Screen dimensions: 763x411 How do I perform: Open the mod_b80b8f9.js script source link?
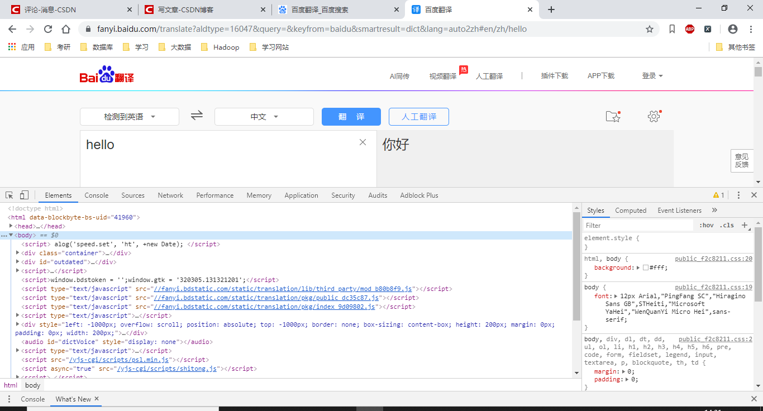(283, 289)
